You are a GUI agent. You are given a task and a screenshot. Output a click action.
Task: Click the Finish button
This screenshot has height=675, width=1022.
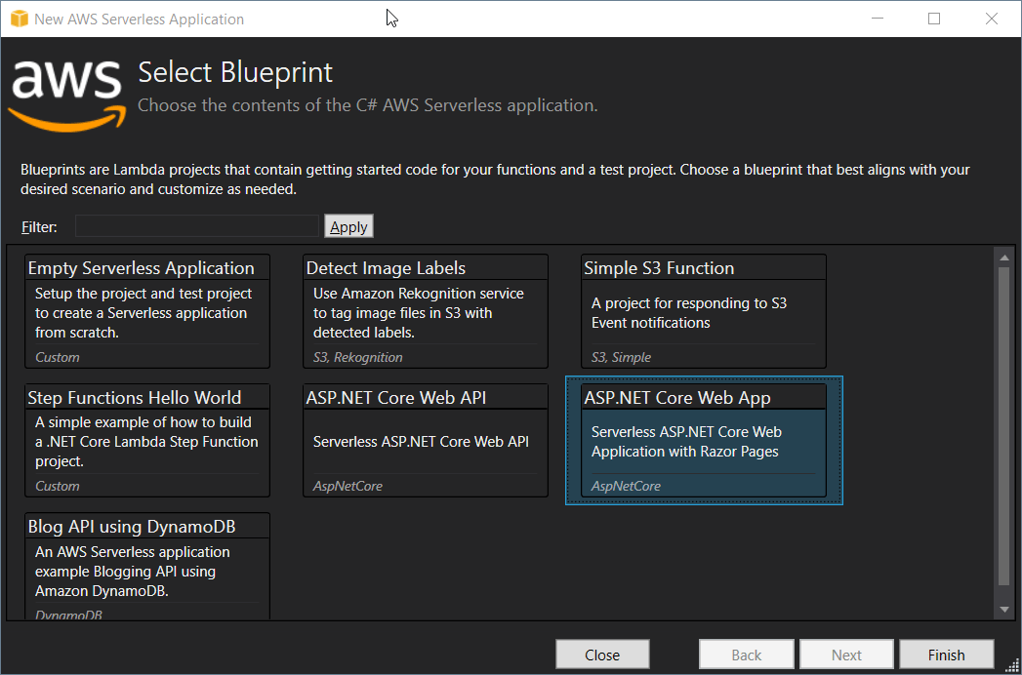click(946, 655)
